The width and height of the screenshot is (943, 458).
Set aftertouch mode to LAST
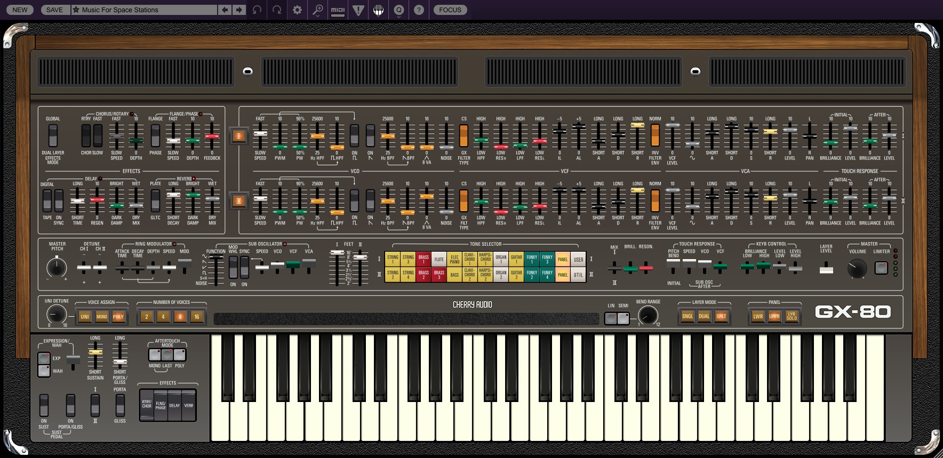coord(167,355)
